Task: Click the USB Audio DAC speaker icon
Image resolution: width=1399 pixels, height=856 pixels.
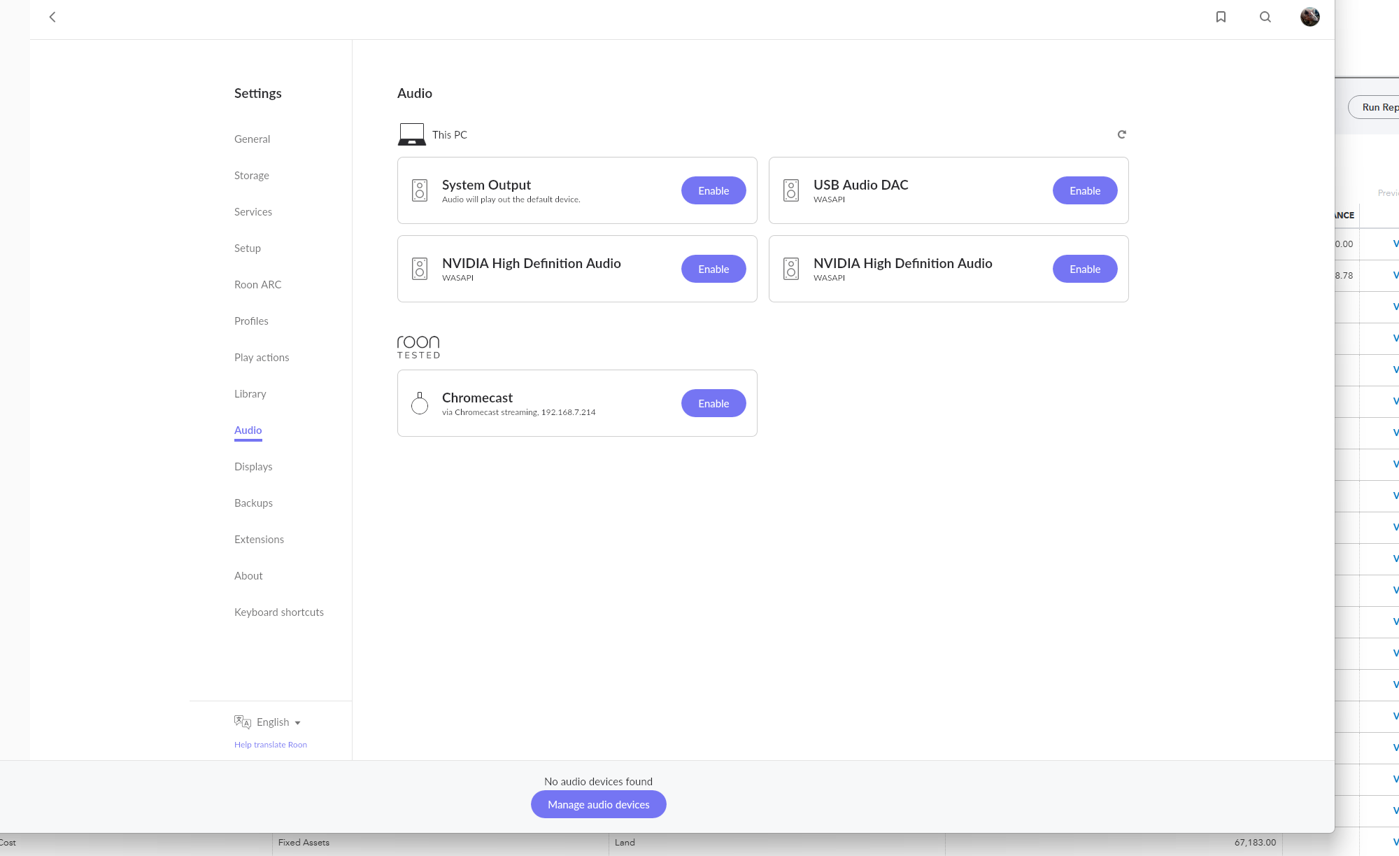Action: pos(791,190)
